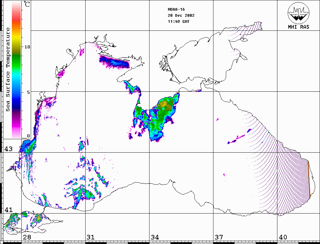Click the 'MHI RAS' text label

coord(299,27)
